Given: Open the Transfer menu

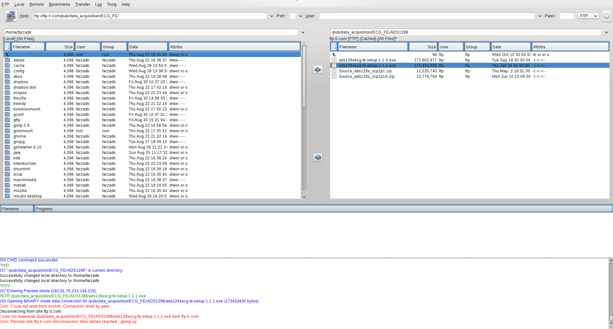Looking at the screenshot, I should click(x=83, y=4).
